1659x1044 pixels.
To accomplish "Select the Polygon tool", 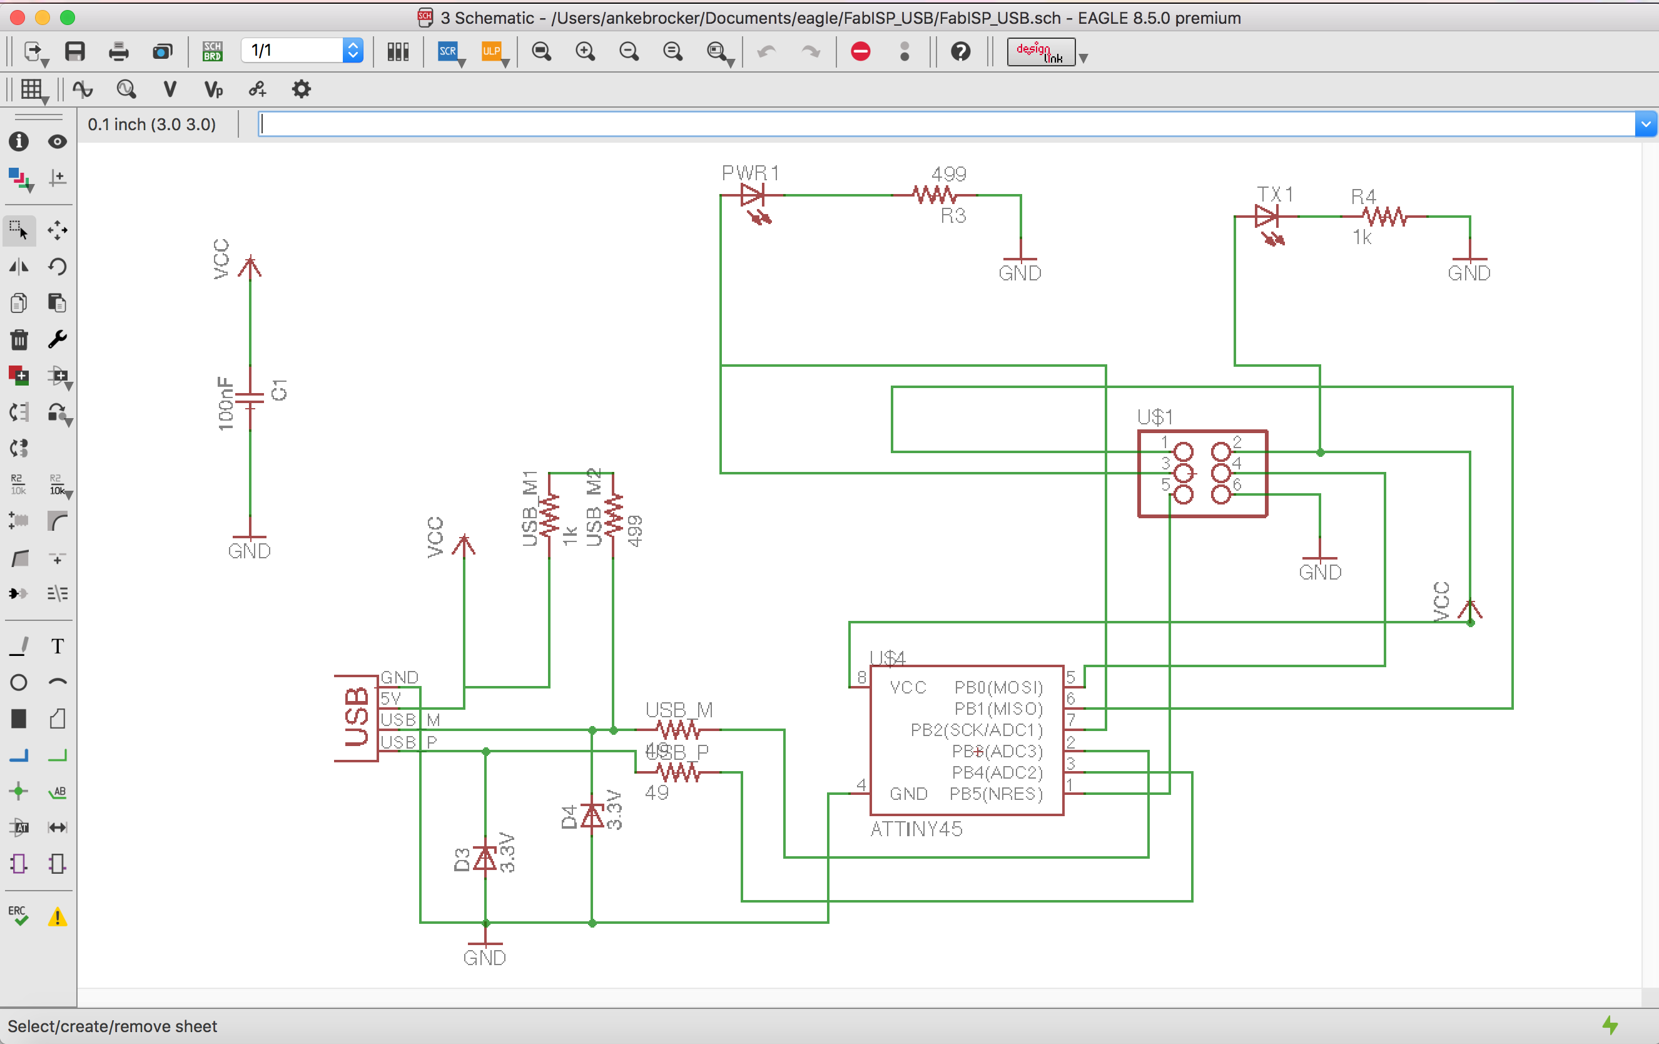I will [57, 719].
